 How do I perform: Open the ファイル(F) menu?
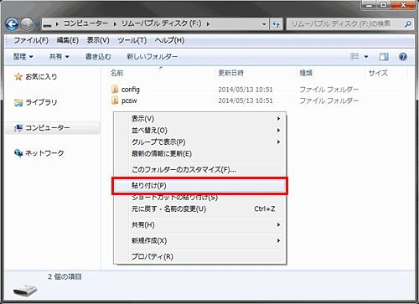31,41
